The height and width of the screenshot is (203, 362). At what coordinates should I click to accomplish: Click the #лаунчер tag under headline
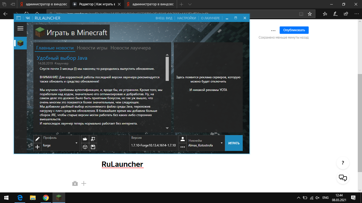[61, 64]
